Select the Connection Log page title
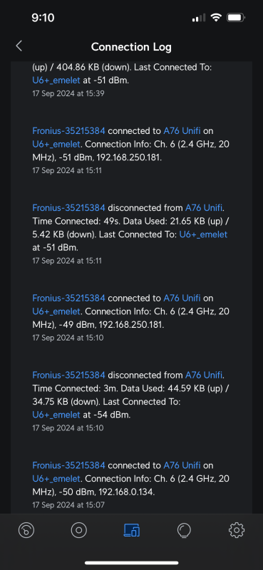Viewport: 263px width, 570px height. [x=131, y=47]
